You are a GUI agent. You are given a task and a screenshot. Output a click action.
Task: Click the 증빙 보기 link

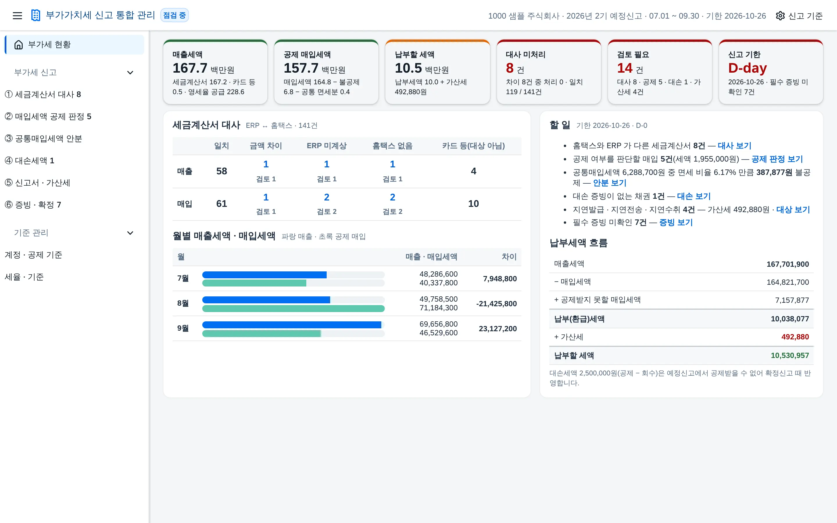[676, 222]
